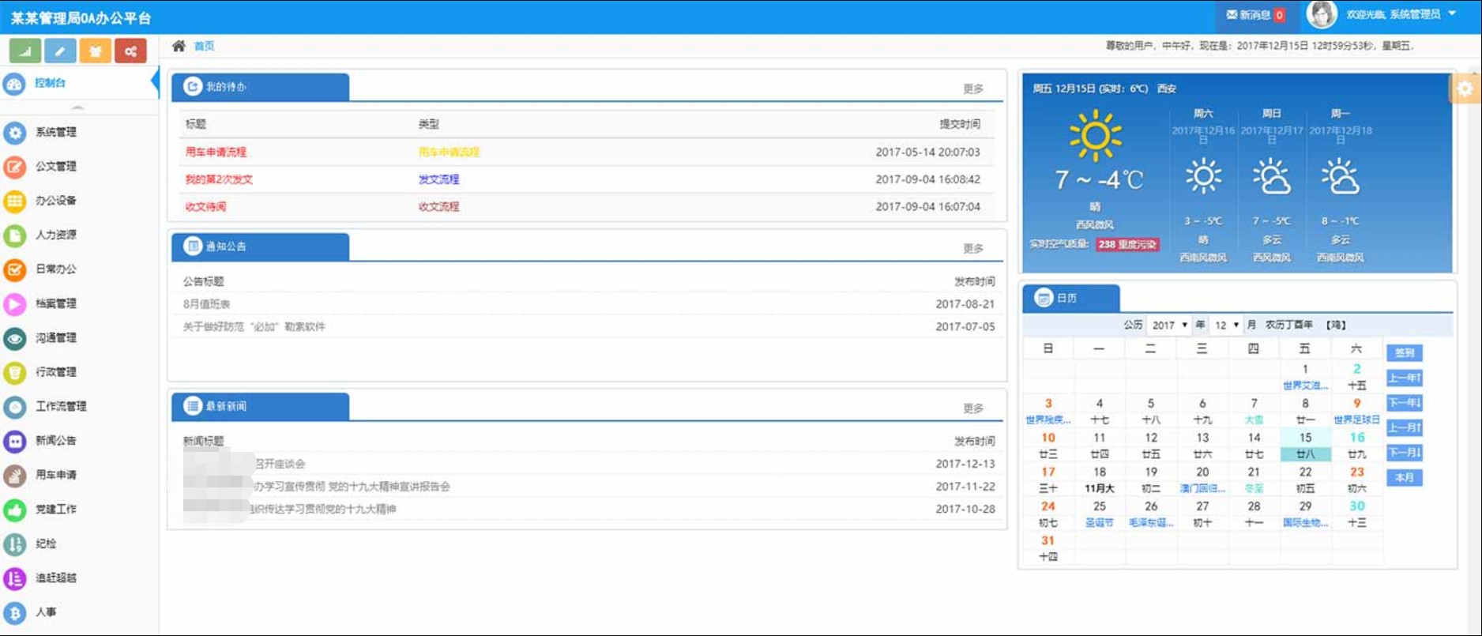
Task: Click the 系统管理 gear icon in sidebar
Action: pyautogui.click(x=15, y=132)
